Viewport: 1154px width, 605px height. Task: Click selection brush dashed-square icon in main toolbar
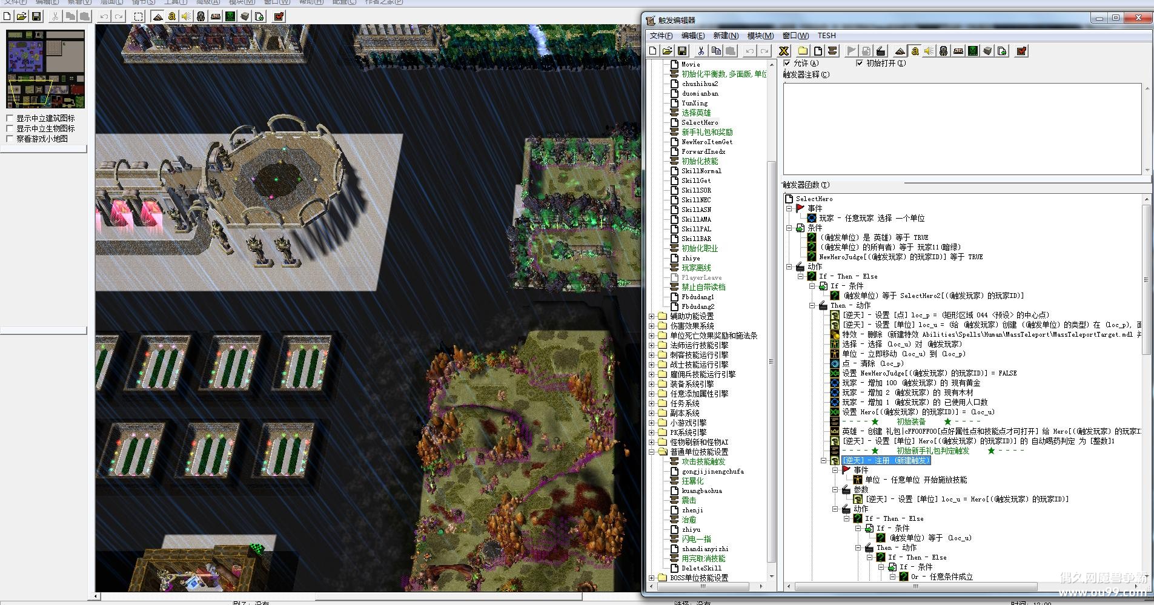click(x=138, y=16)
